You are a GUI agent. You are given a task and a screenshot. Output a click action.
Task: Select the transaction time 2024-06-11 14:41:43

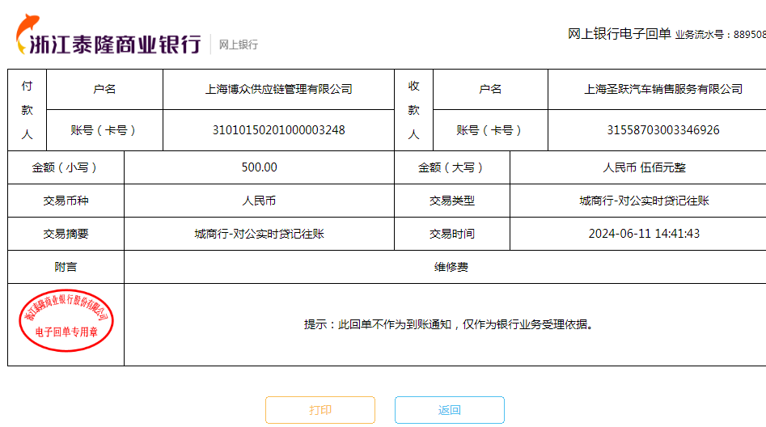pyautogui.click(x=644, y=234)
